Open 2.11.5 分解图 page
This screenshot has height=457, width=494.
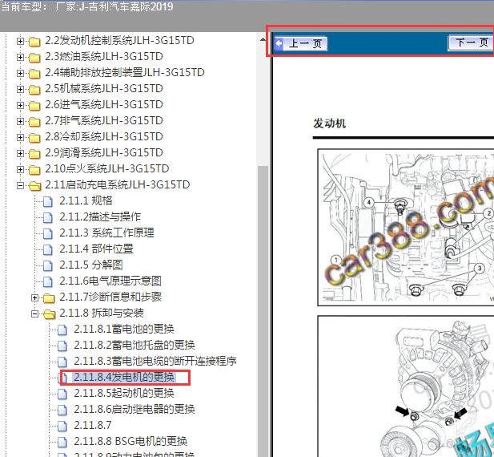coord(91,265)
